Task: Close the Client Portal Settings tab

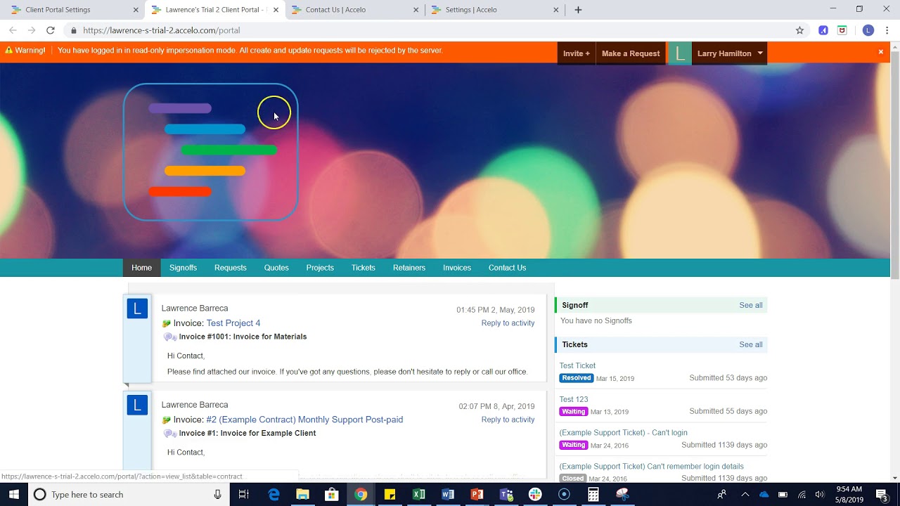Action: tap(136, 10)
